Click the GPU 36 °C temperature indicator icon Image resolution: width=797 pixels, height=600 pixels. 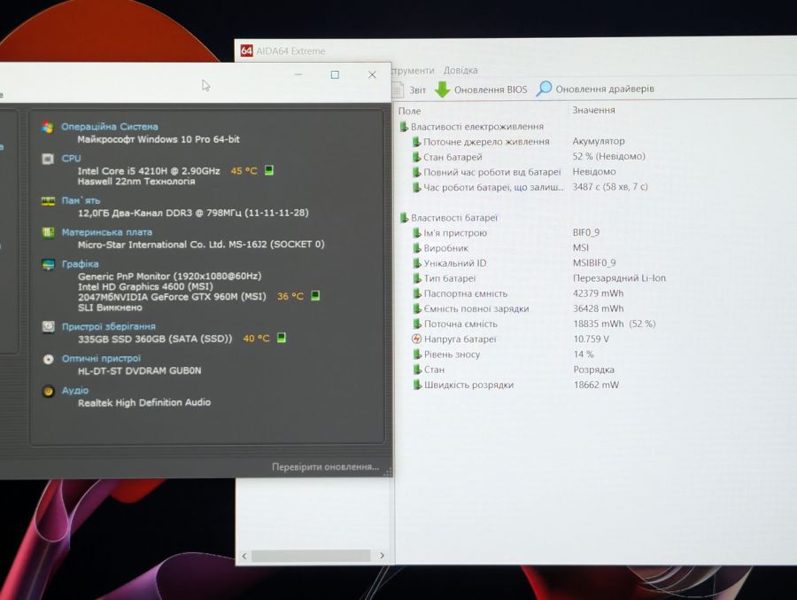[315, 295]
